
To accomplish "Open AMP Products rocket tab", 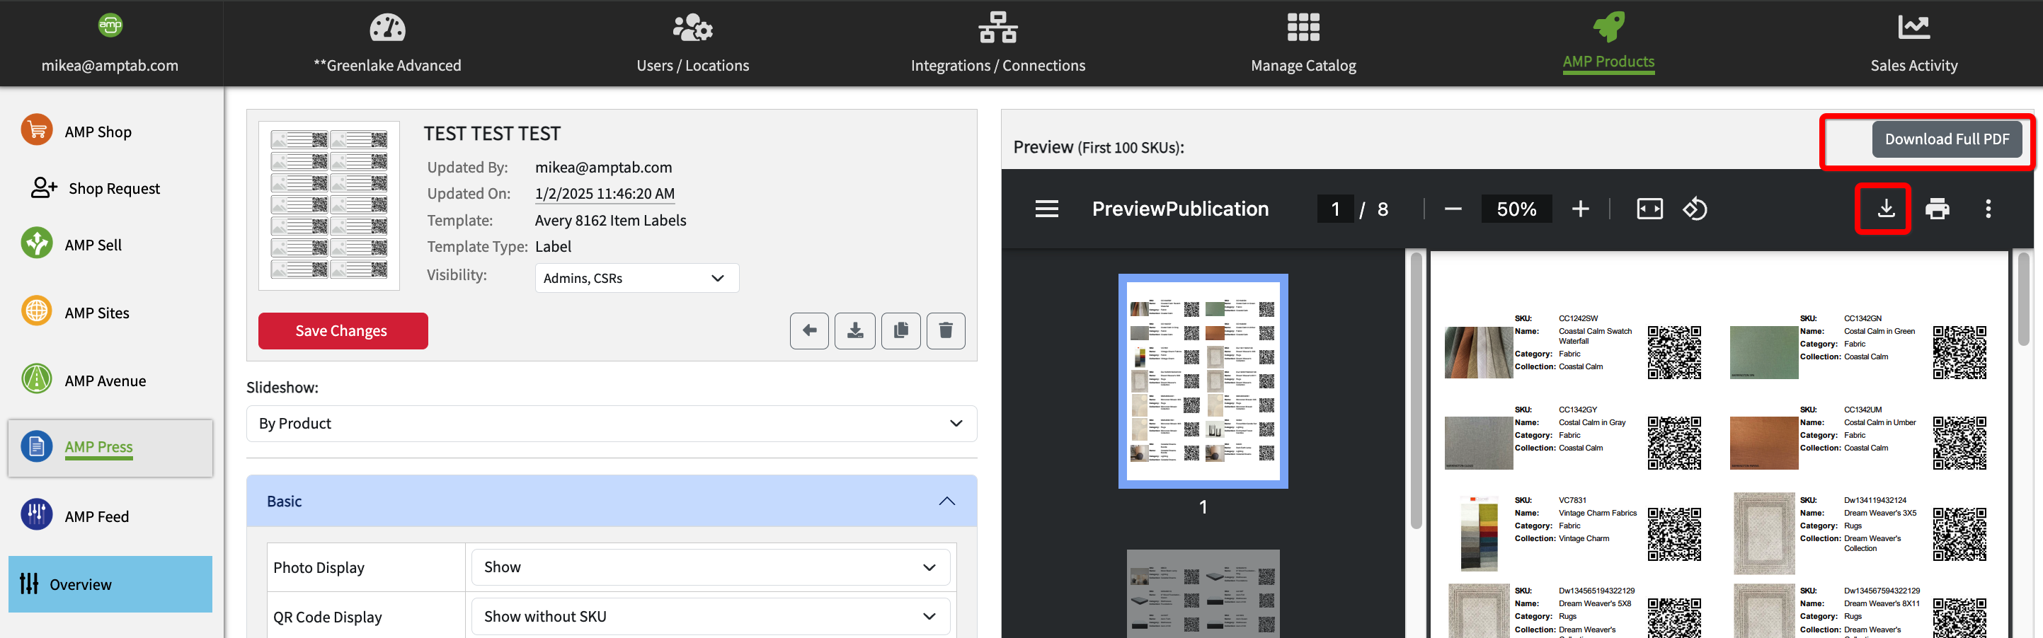I will 1608,43.
